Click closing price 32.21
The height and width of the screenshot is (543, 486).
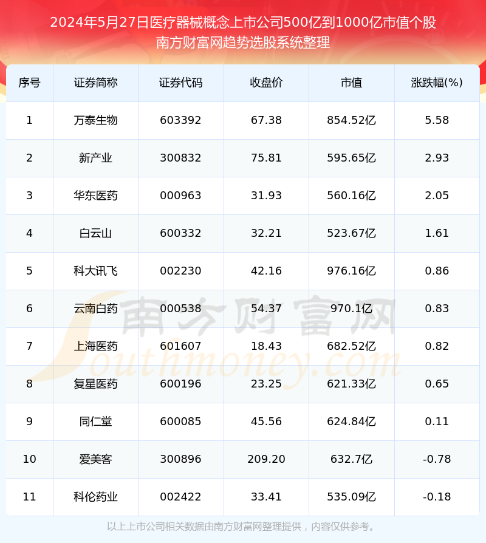pos(266,233)
